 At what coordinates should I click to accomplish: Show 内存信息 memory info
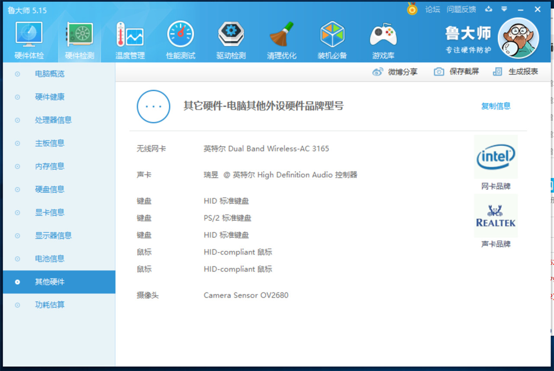59,166
